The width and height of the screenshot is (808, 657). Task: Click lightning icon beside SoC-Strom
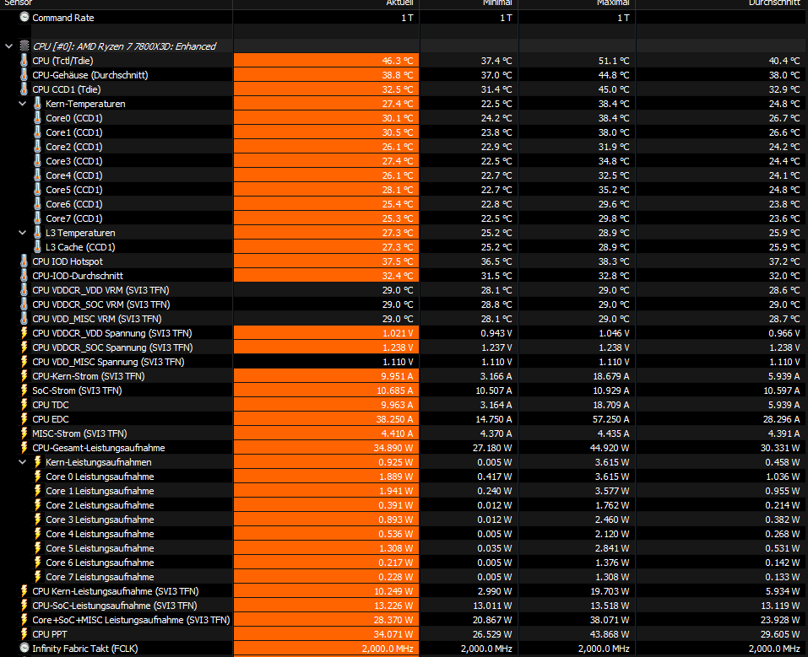[24, 390]
